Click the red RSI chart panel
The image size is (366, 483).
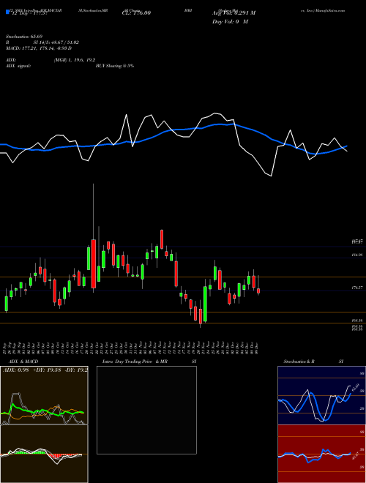321,454
